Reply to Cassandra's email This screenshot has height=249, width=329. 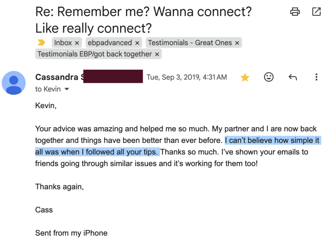pos(292,77)
